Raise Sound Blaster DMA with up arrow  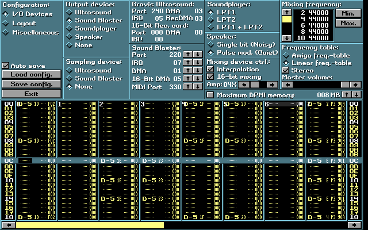(189, 70)
